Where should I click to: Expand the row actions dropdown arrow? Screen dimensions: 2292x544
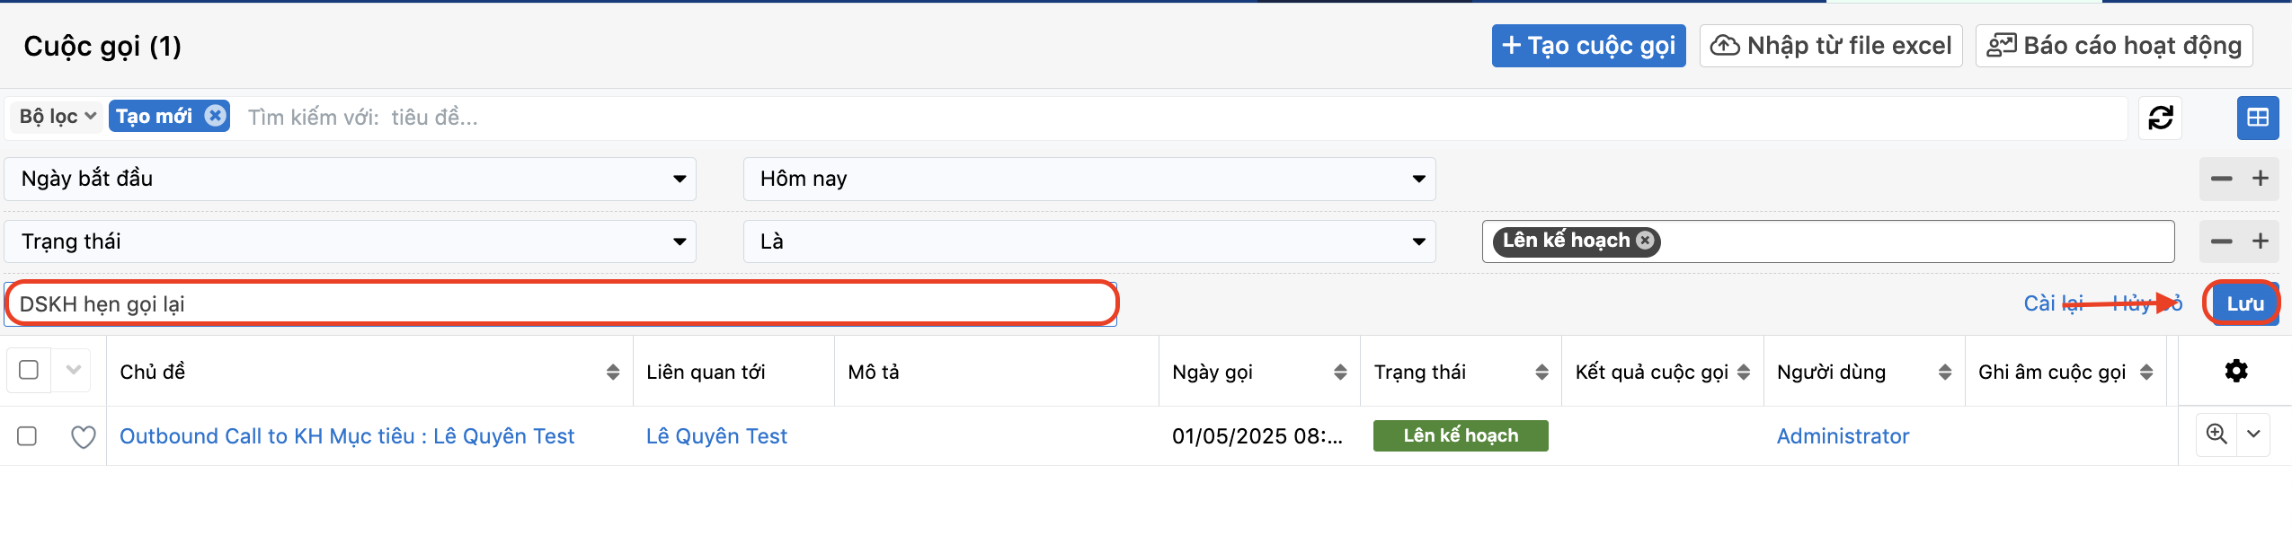coord(2253,434)
